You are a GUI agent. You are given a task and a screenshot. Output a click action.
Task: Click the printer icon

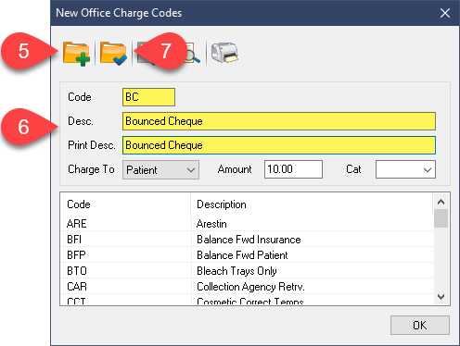click(x=224, y=53)
